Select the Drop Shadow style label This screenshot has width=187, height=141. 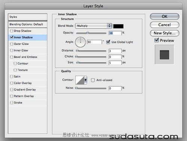[x=22, y=31]
